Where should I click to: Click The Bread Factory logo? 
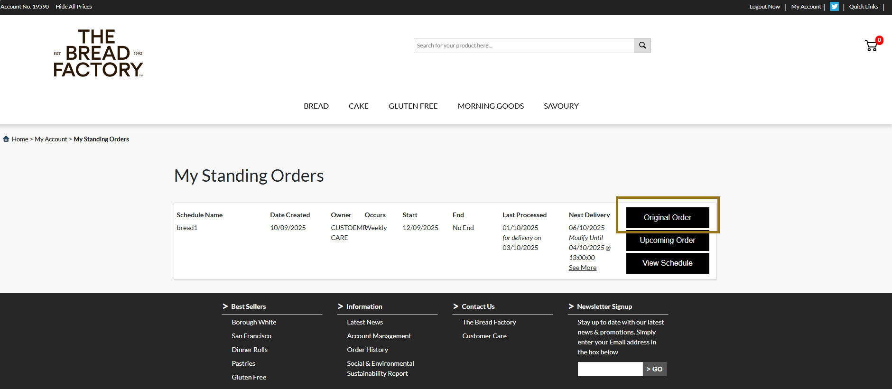point(98,53)
